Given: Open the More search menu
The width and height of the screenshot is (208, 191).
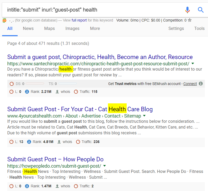Looking at the screenshot, I should (x=95, y=28).
